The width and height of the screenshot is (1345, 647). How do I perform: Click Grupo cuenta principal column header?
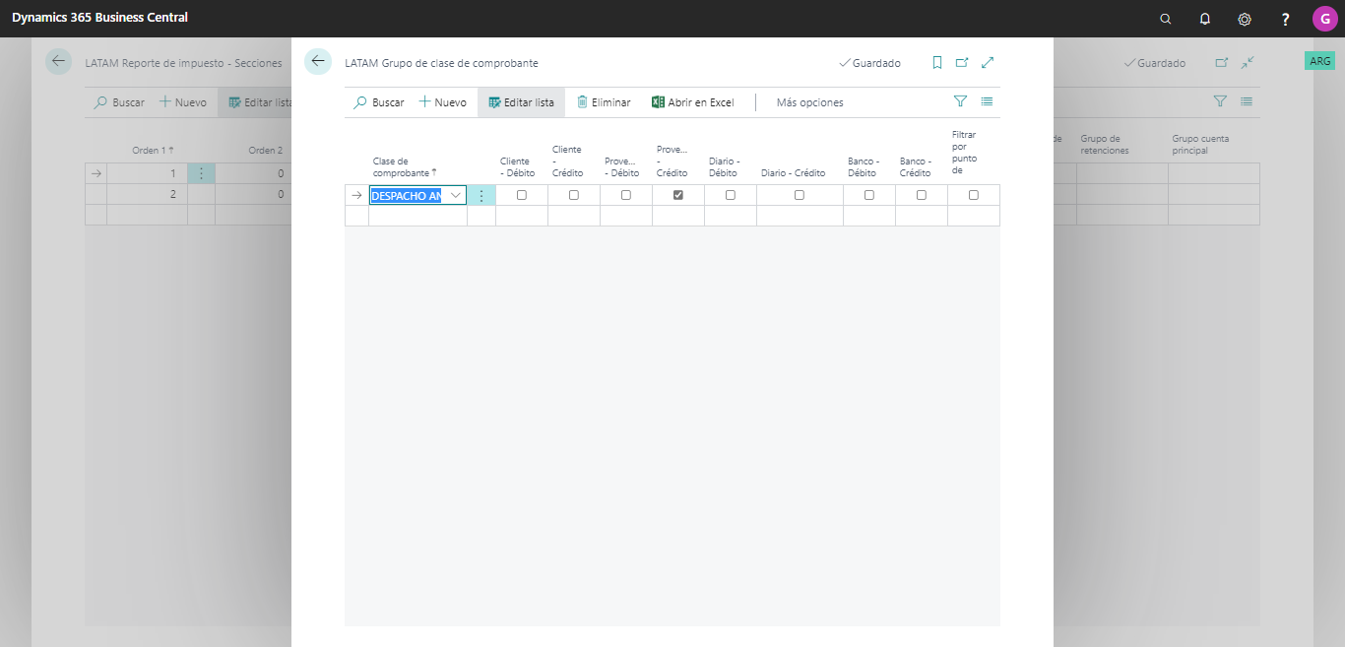click(1201, 145)
